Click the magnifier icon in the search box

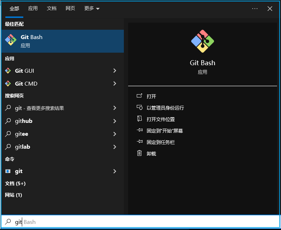pos(8,222)
